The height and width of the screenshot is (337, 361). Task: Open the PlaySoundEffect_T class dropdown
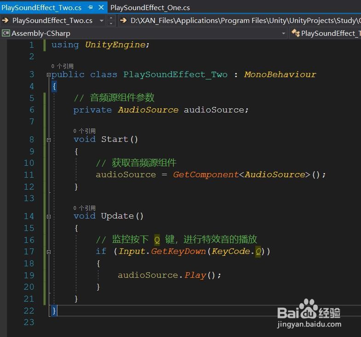click(331, 34)
